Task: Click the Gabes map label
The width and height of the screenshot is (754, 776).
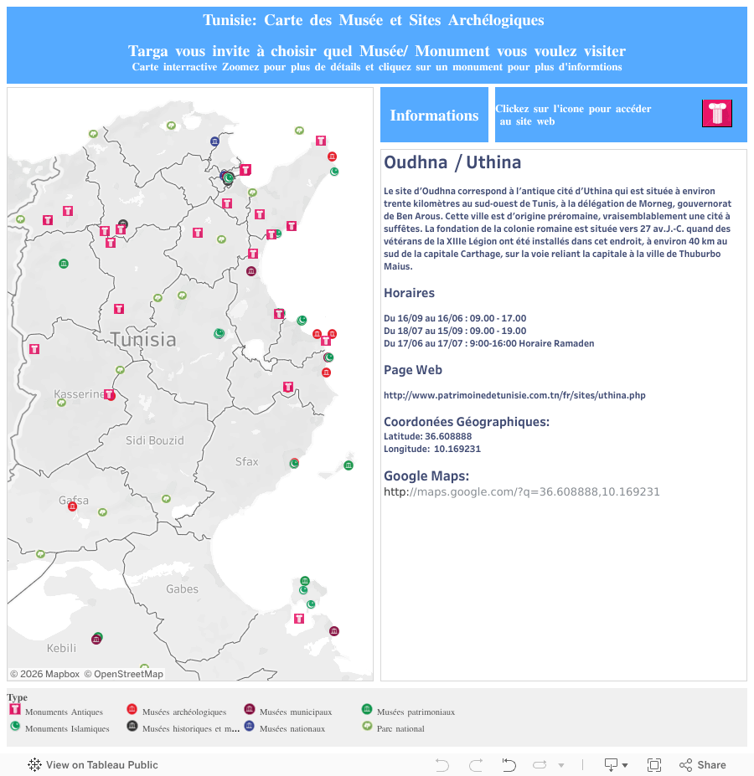Action: pos(182,589)
